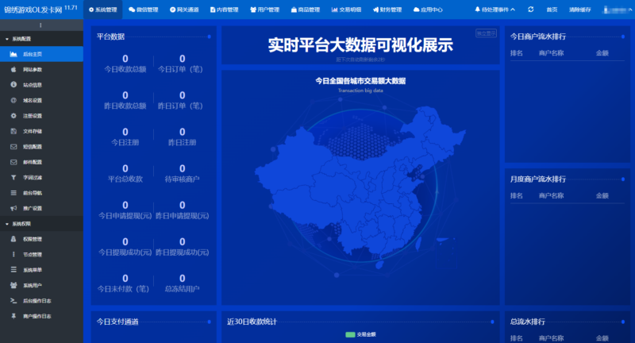The width and height of the screenshot is (635, 343).
Task: Expand the 待处理事件 dropdown caret
Action: pos(513,10)
